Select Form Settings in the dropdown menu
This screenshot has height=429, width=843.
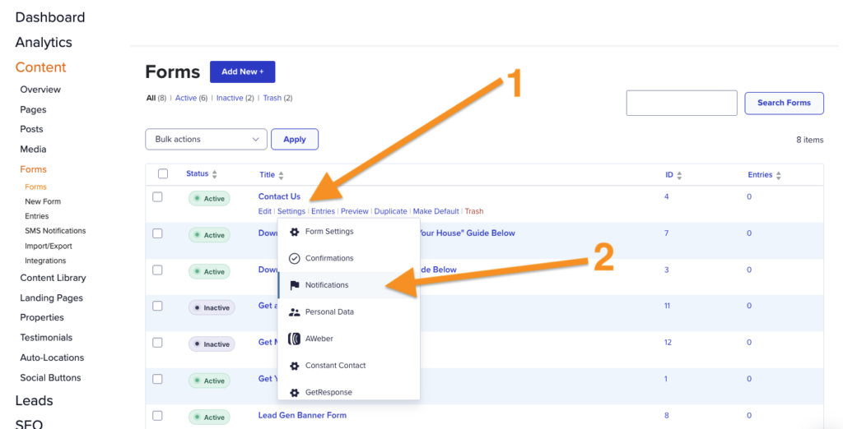tap(349, 232)
